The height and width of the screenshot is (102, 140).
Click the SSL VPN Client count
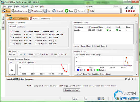coord(66,54)
